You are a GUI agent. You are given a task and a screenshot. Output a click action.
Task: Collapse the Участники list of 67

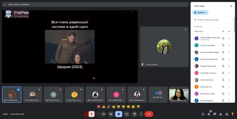tap(229, 31)
